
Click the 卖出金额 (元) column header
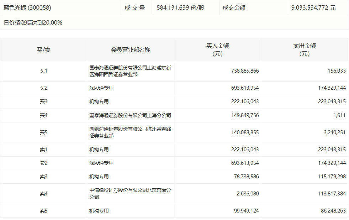304,50
